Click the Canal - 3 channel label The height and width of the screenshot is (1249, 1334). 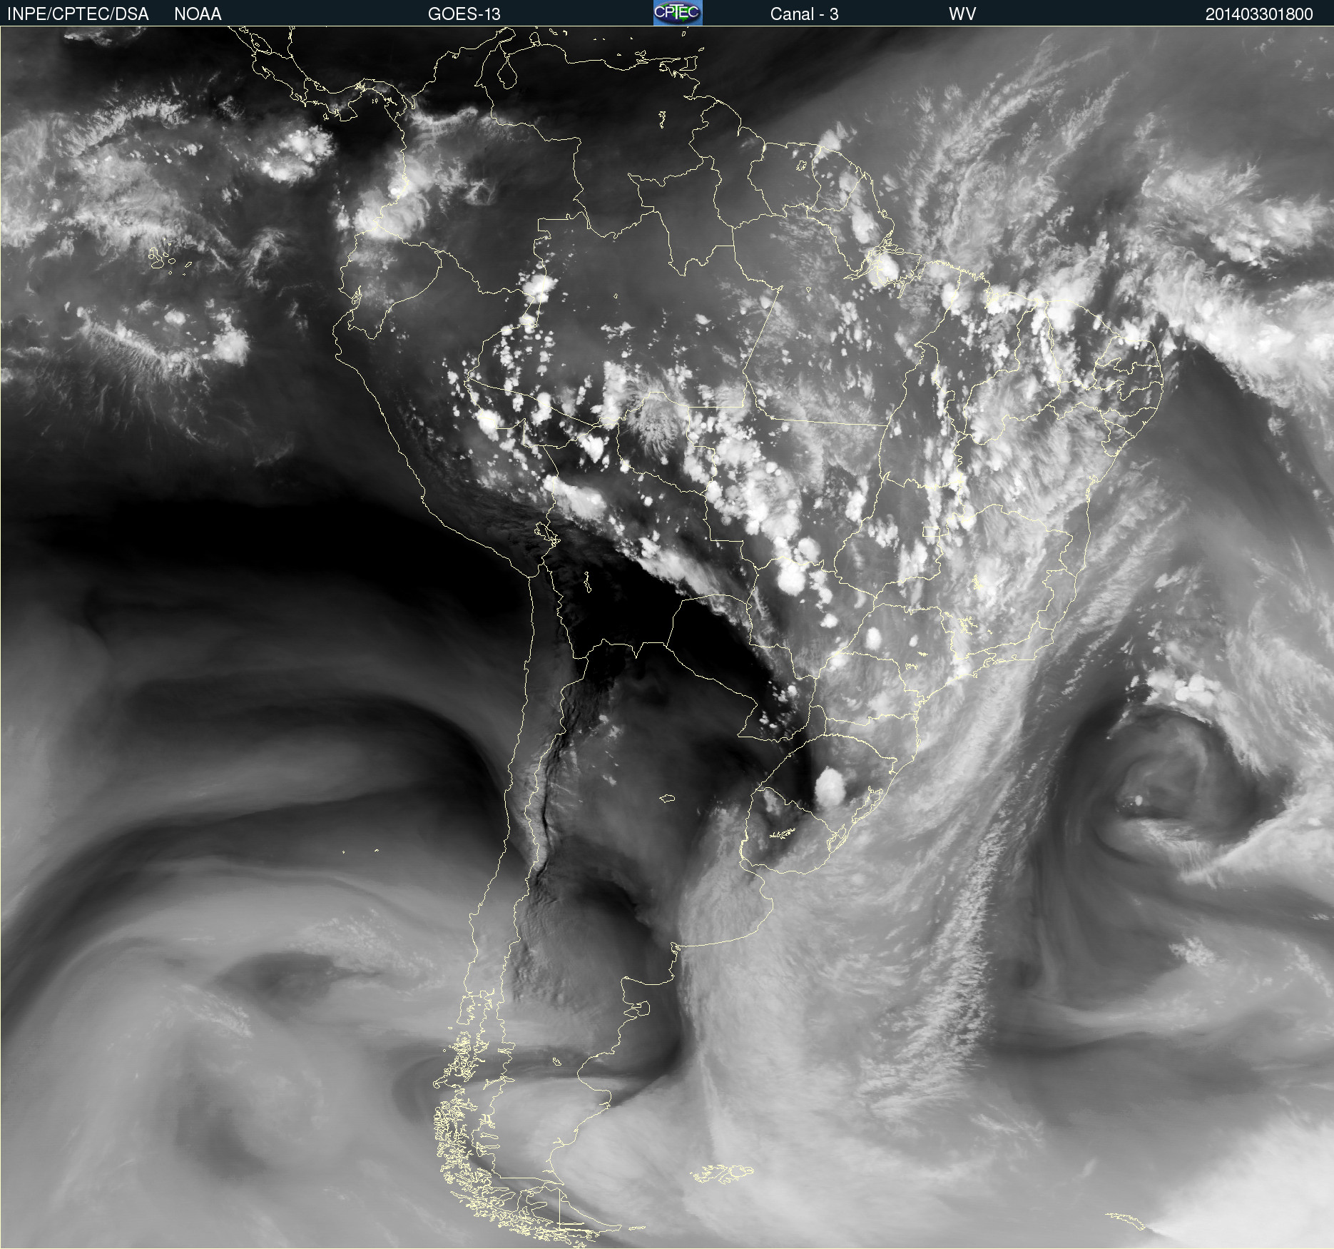click(x=804, y=14)
